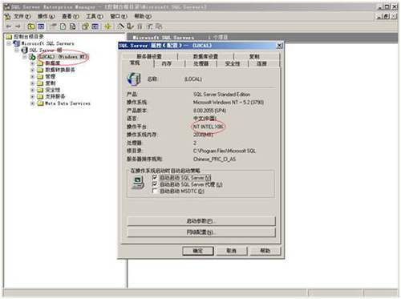Viewport: 401px width, 299px height.
Task: Expand the Meta Data Services tree node
Action: (x=32, y=103)
